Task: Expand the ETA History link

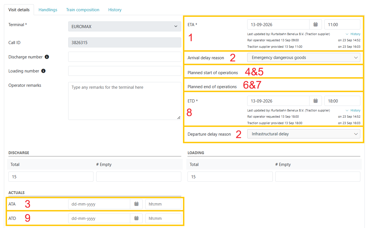Action: [x=353, y=34]
